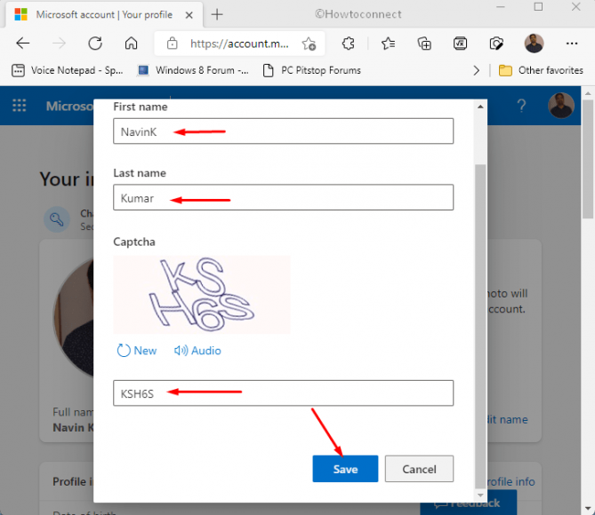Image resolution: width=595 pixels, height=515 pixels.
Task: Click the dialog scrollbar down arrow
Action: click(x=480, y=495)
